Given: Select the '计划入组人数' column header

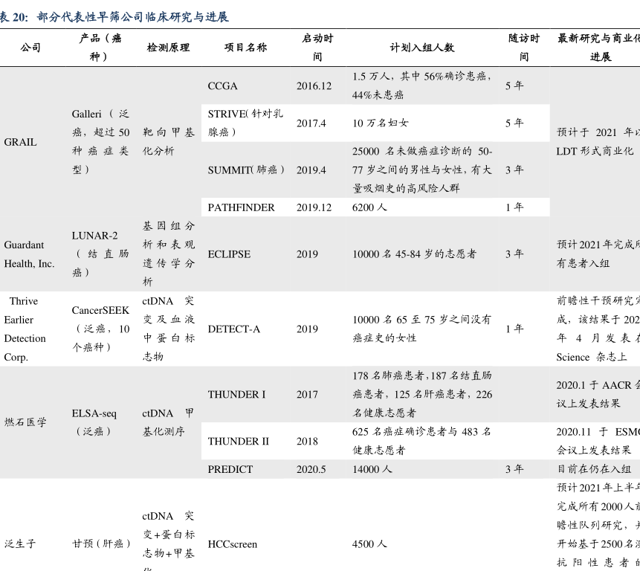Looking at the screenshot, I should click(x=422, y=48).
